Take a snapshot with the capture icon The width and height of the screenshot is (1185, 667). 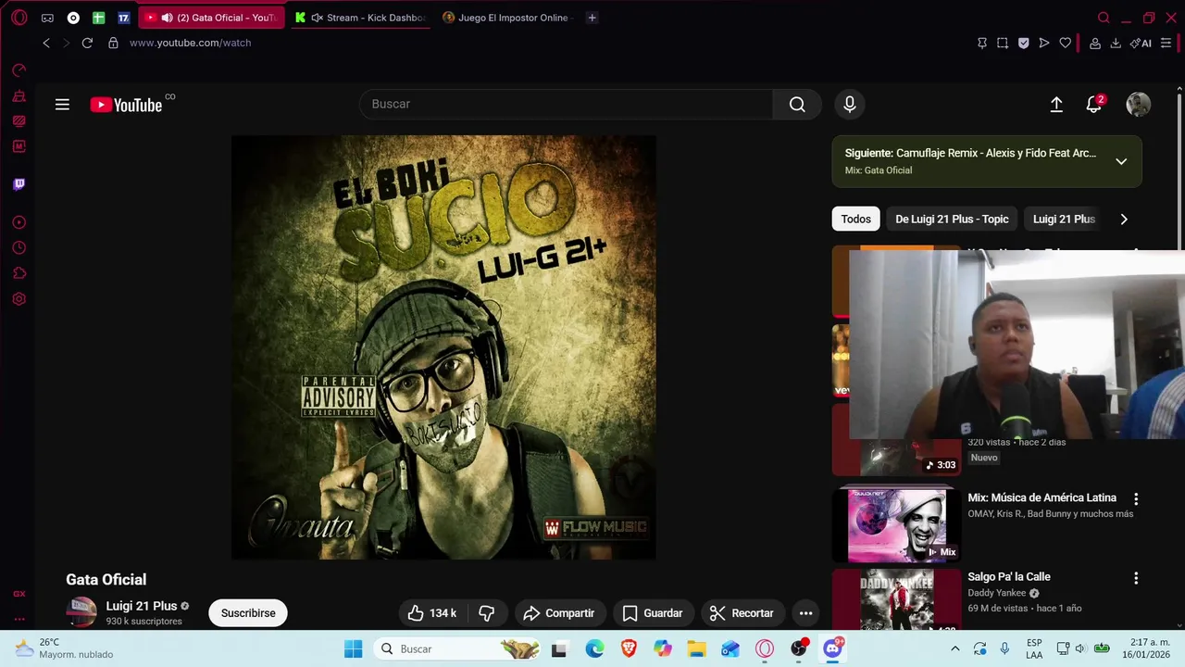click(1003, 43)
